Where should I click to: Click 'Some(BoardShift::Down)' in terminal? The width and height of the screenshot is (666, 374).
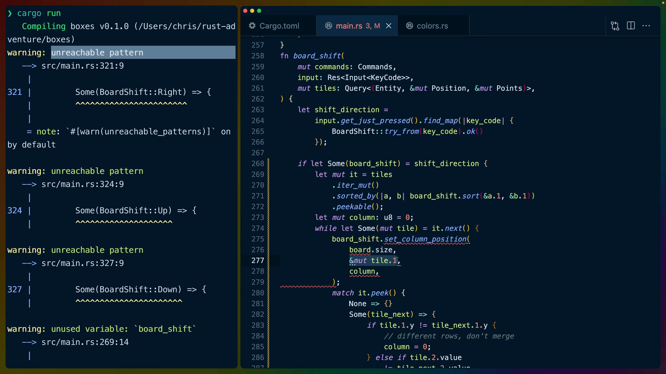129,290
